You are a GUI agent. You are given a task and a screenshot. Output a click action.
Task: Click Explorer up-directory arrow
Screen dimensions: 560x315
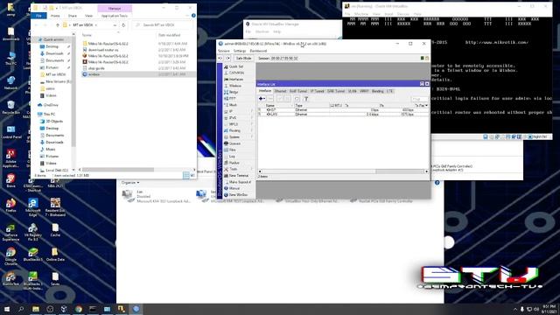(x=58, y=25)
